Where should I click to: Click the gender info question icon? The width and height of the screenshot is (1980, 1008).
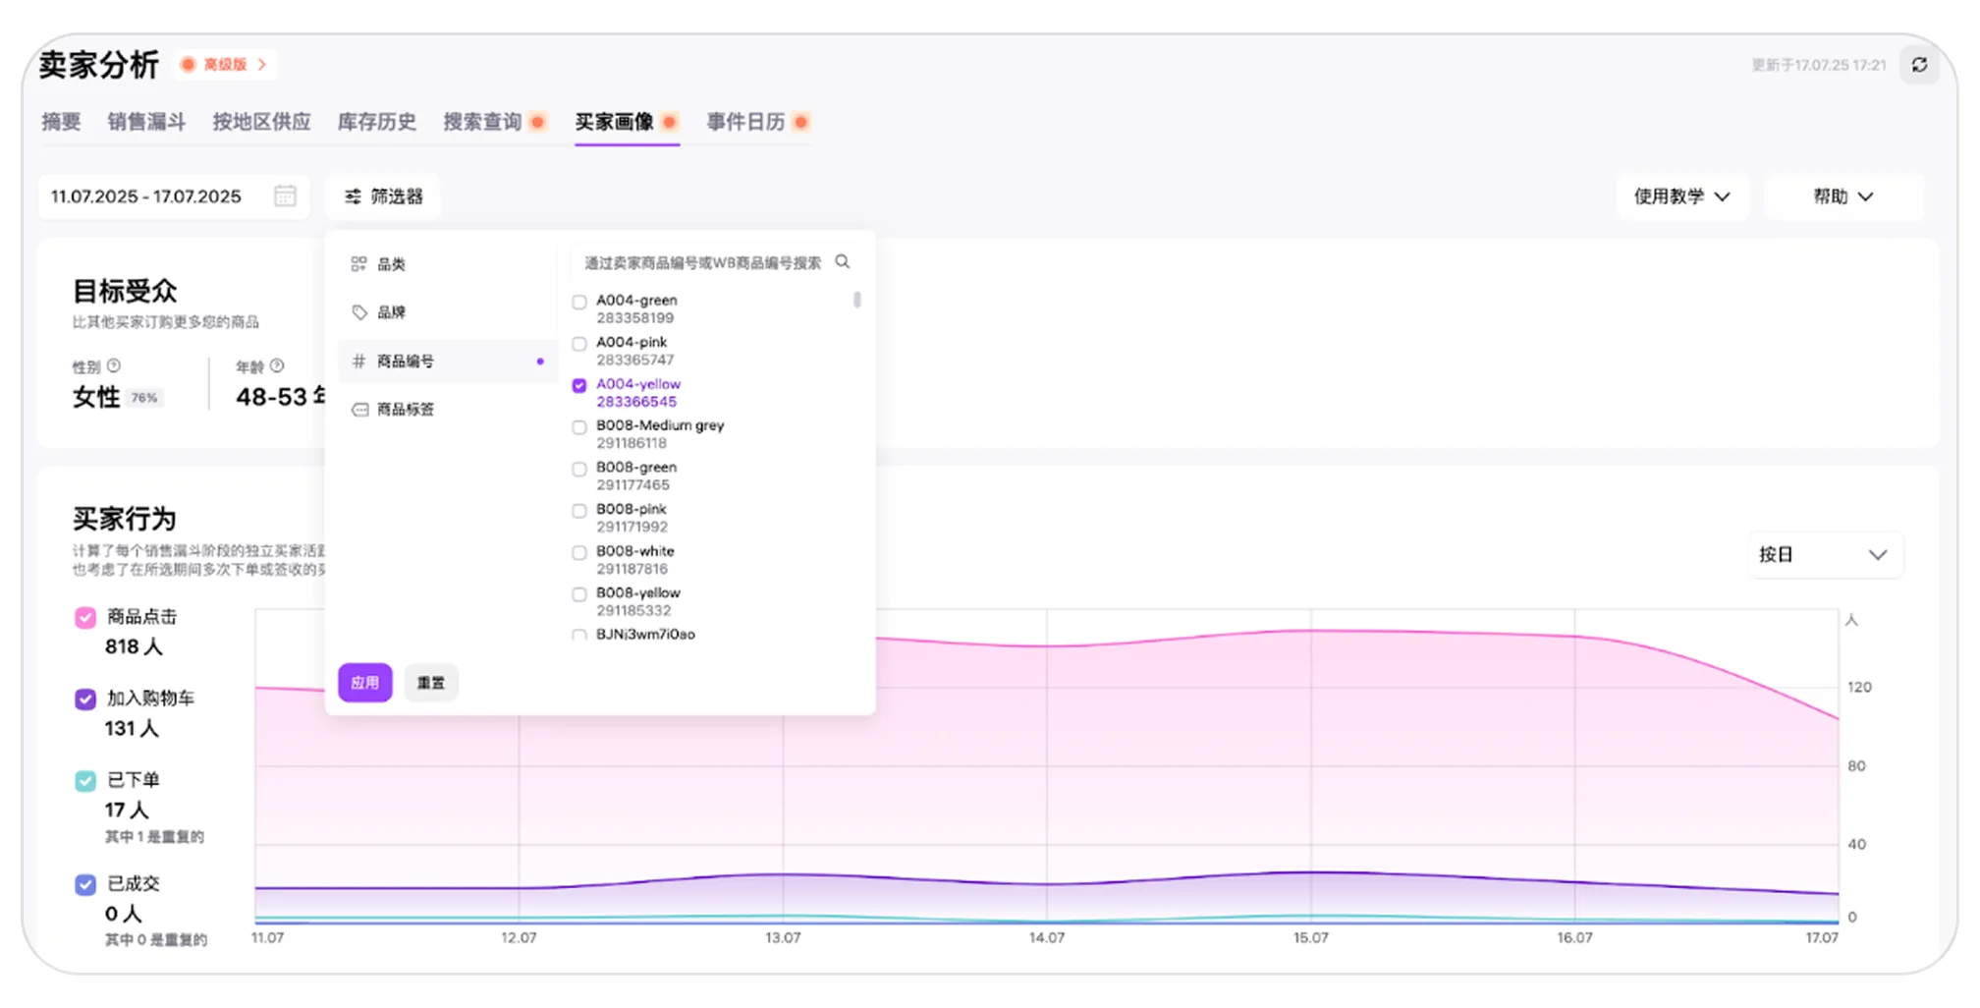click(114, 365)
